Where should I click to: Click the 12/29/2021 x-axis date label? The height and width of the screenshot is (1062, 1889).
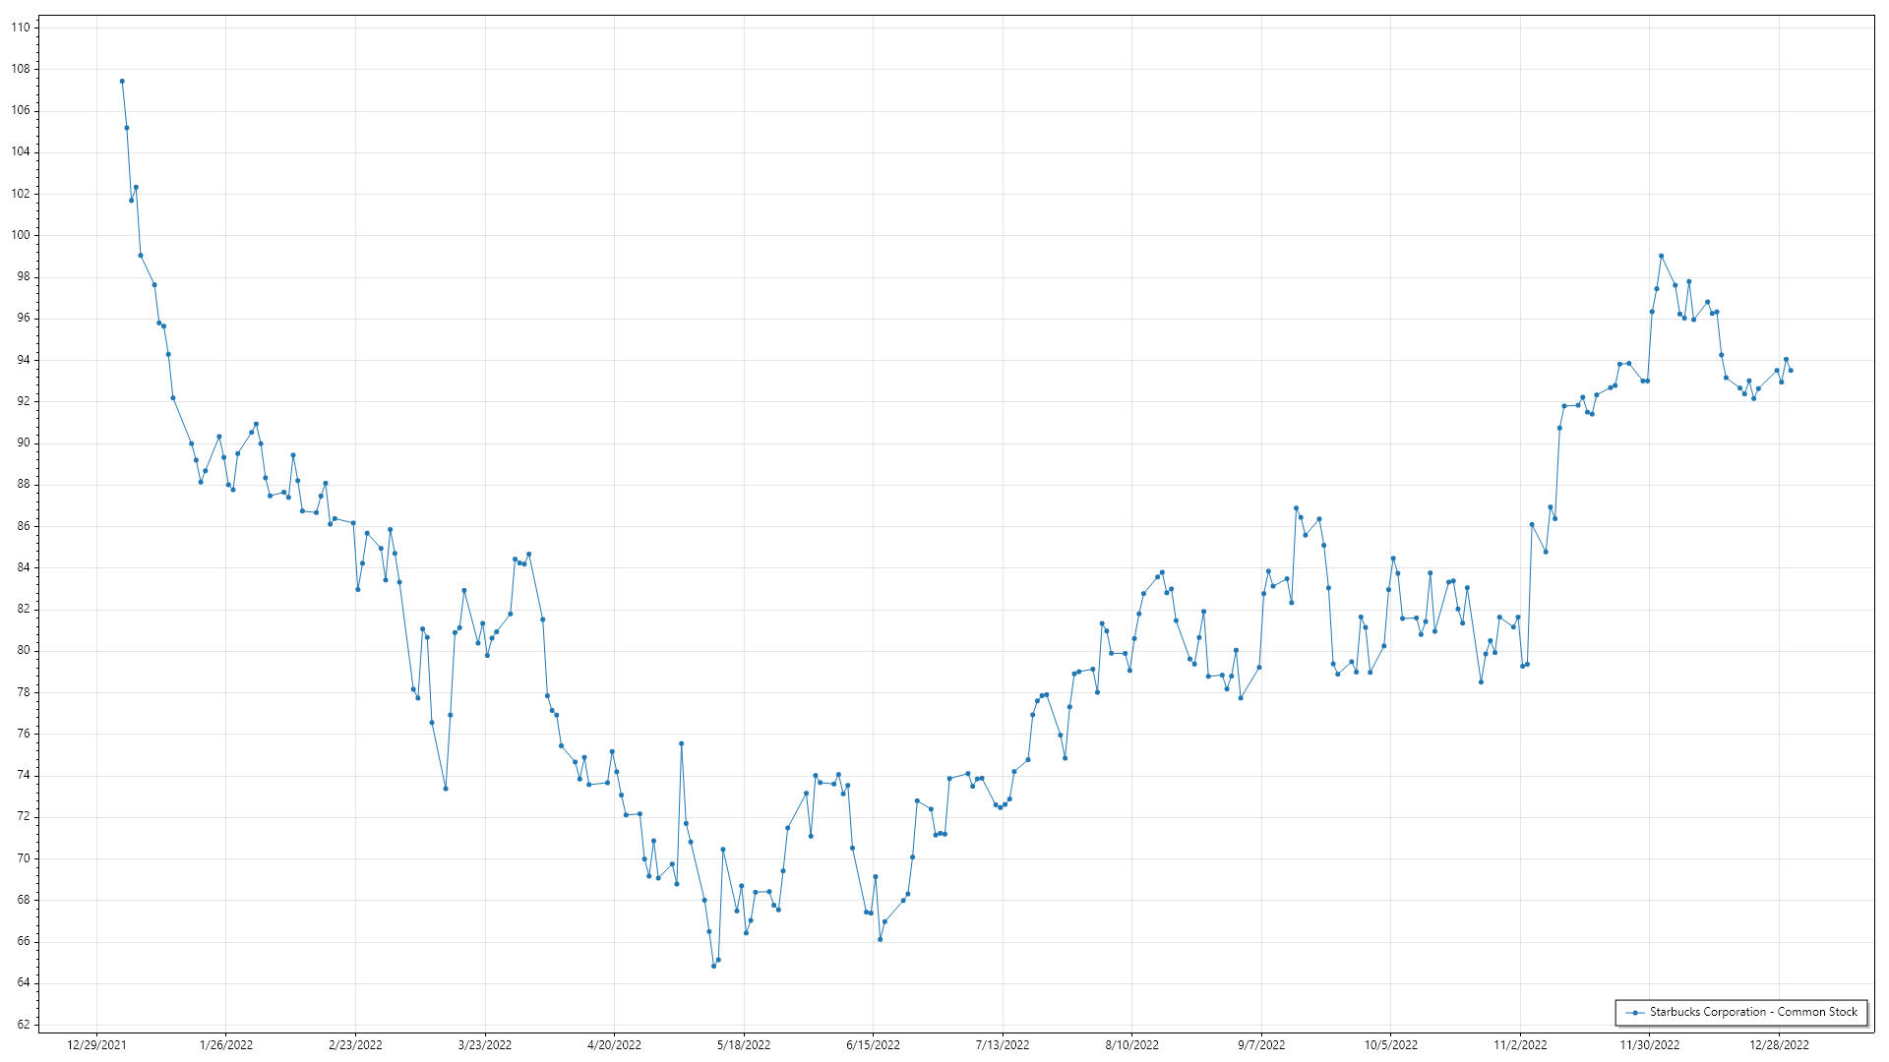point(96,1044)
